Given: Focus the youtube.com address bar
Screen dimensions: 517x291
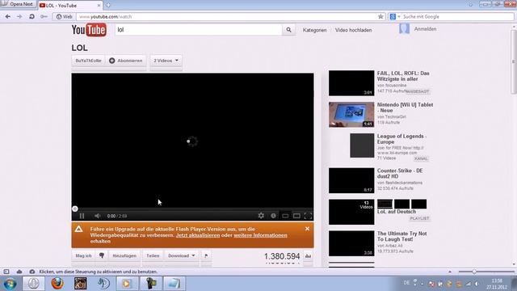Looking at the screenshot, I should point(228,16).
